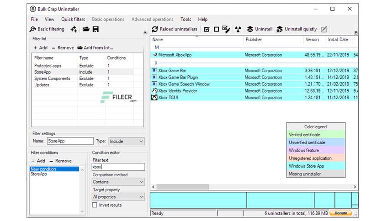Click scroll left arrow on horizontal scrollbar

(153, 187)
